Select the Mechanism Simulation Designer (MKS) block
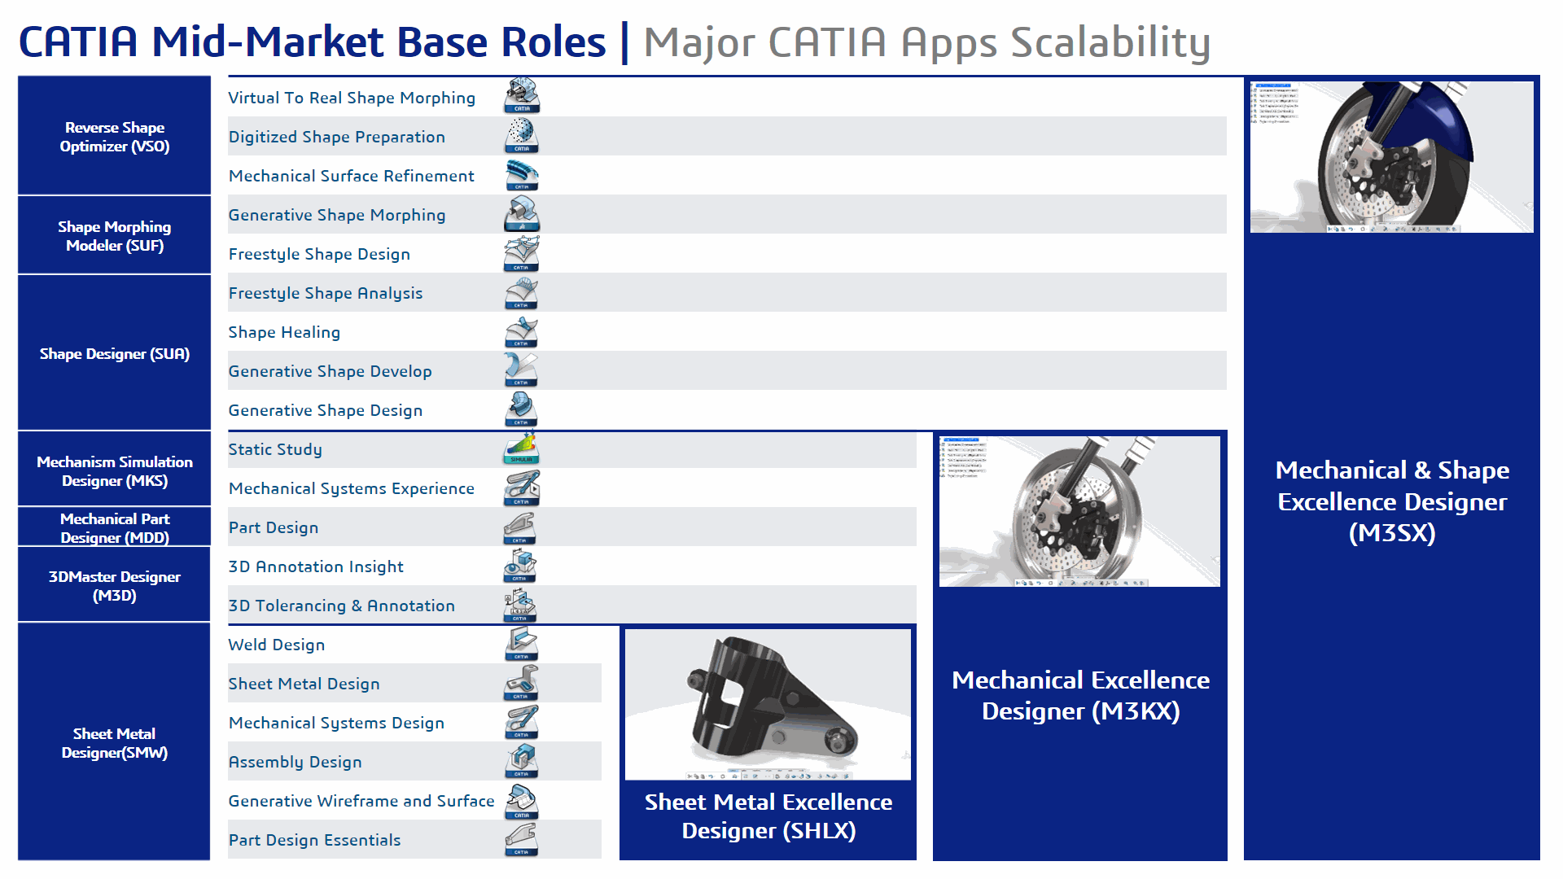This screenshot has height=879, width=1563. click(114, 470)
